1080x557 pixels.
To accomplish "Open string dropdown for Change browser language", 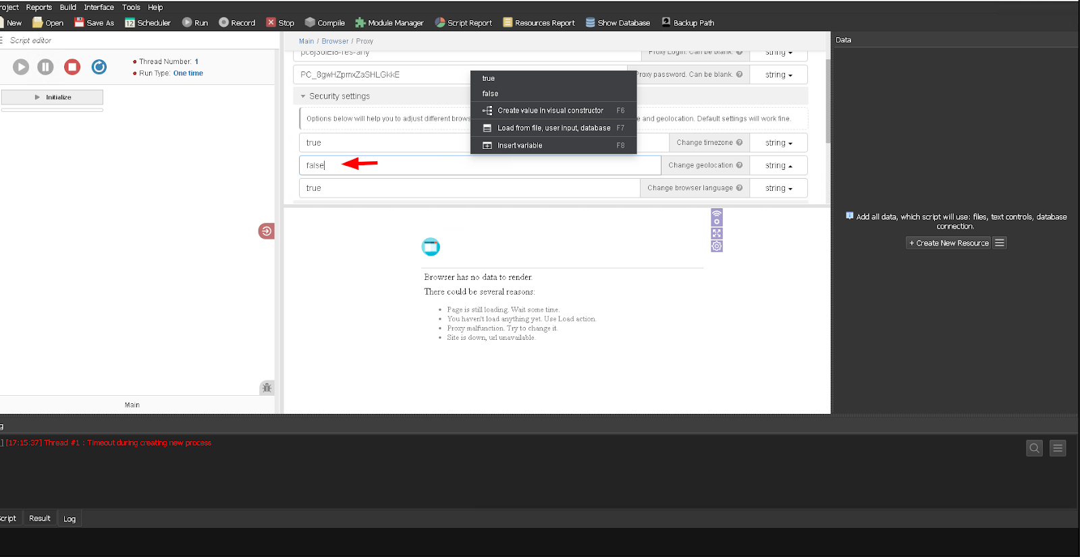I will coord(778,188).
